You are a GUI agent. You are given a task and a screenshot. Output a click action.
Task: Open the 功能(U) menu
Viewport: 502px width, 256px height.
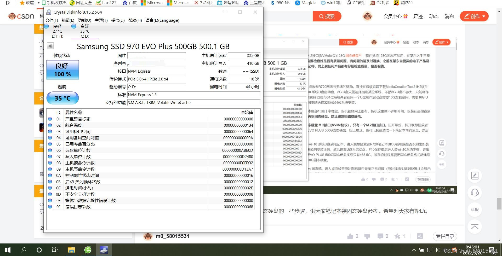click(x=84, y=20)
